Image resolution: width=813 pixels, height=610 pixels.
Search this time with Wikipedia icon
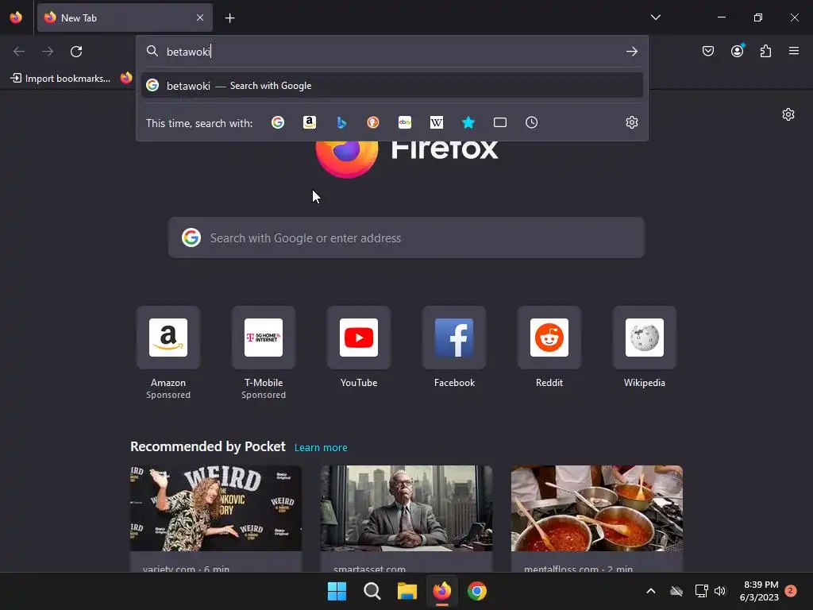click(x=437, y=122)
